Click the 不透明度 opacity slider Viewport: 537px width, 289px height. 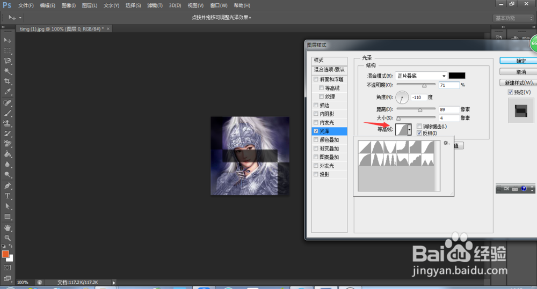click(x=416, y=85)
